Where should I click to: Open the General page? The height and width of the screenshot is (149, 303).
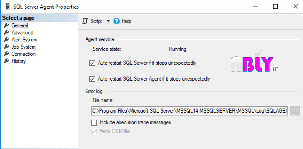click(x=20, y=25)
